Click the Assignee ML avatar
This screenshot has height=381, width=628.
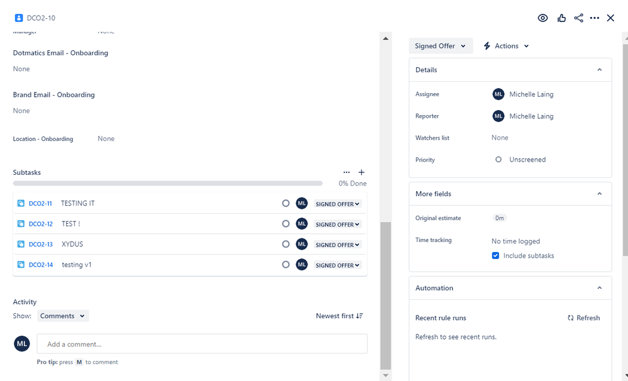tap(499, 94)
